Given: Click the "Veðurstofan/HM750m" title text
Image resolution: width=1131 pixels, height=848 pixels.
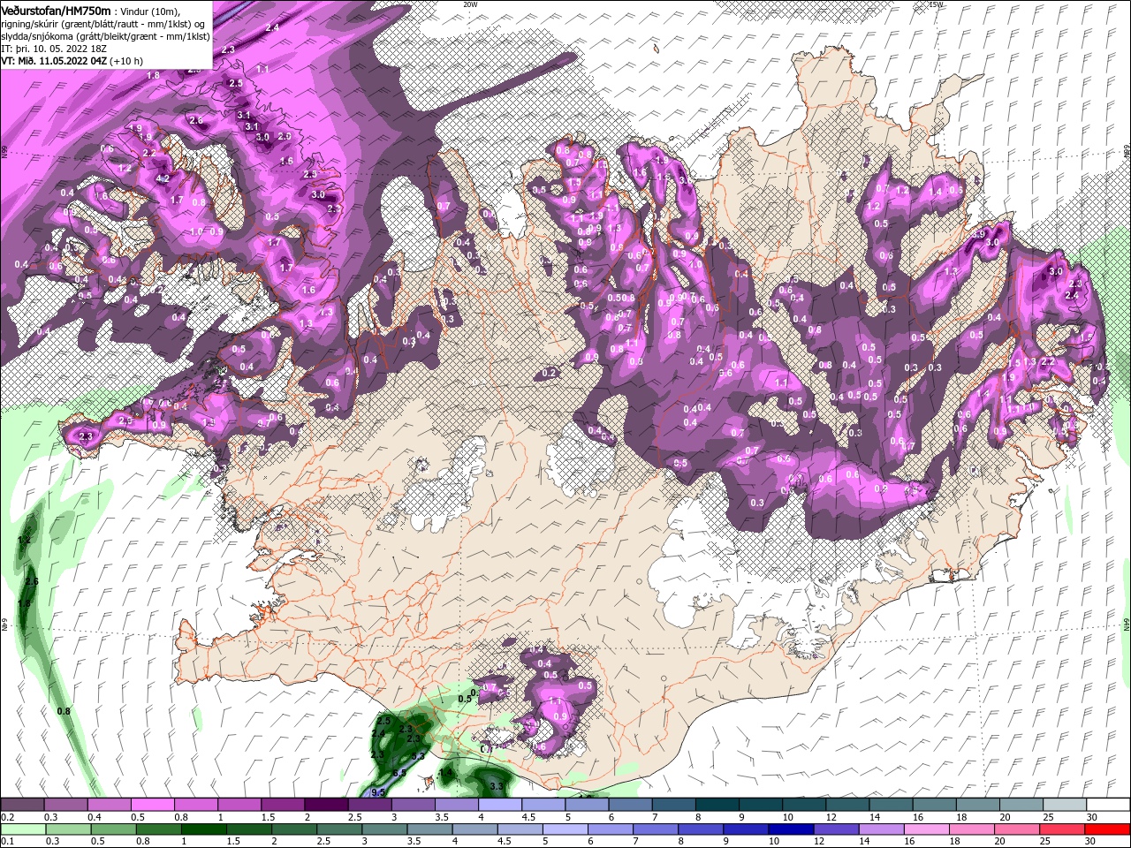Looking at the screenshot, I should coord(56,10).
